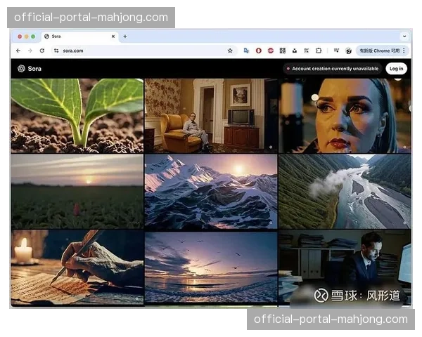
Task: Click the browser back arrow
Action: [18, 51]
